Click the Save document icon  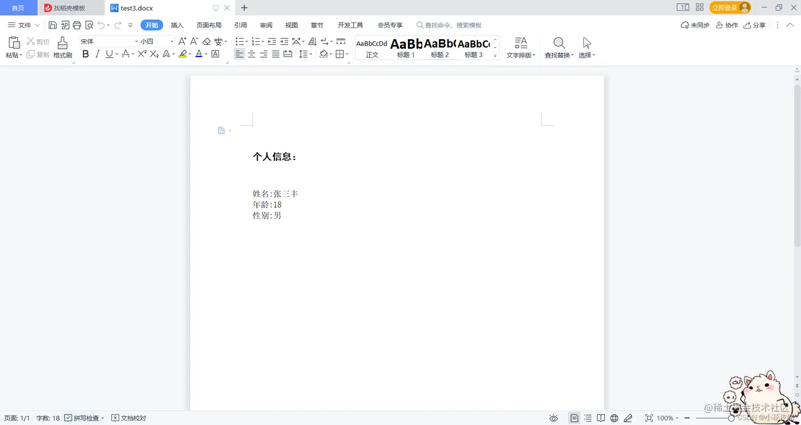[52, 25]
